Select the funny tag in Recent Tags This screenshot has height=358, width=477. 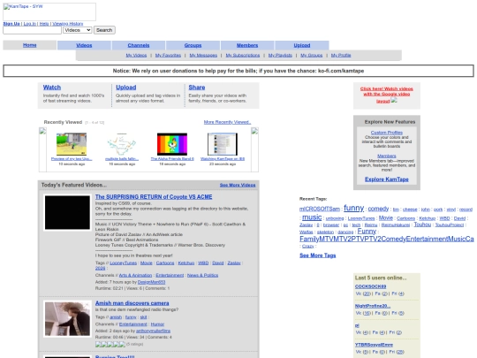tap(354, 208)
